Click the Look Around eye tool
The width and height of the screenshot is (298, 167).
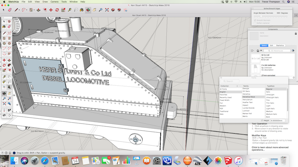click(x=4, y=115)
